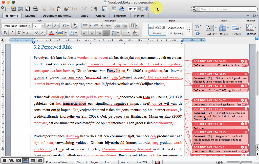Click the Print icon in toolbar

[x=35, y=9]
